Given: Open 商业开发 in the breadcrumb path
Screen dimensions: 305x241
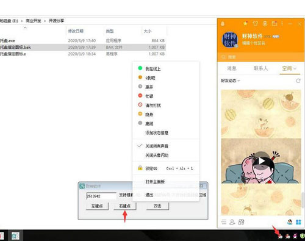Looking at the screenshot, I should click(x=34, y=21).
